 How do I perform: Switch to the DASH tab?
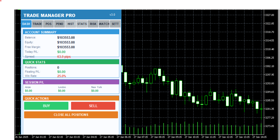coord(26,24)
